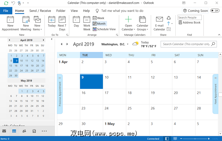
Task: Open the View tab
Action: click(x=74, y=11)
